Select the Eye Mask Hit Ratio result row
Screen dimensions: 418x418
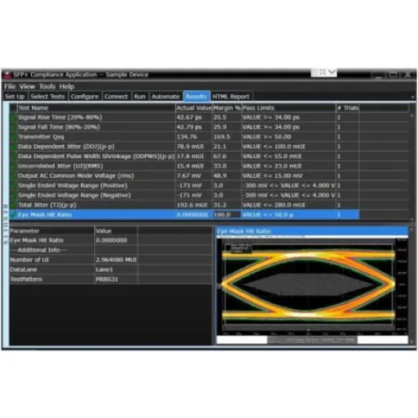coord(184,215)
